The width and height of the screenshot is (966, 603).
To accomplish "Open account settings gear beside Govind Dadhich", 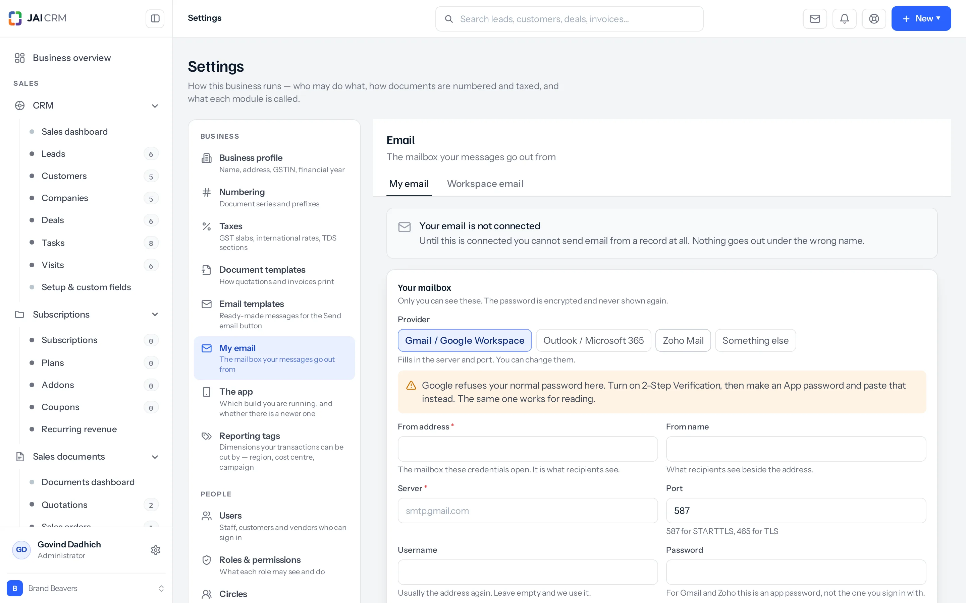I will click(x=155, y=550).
